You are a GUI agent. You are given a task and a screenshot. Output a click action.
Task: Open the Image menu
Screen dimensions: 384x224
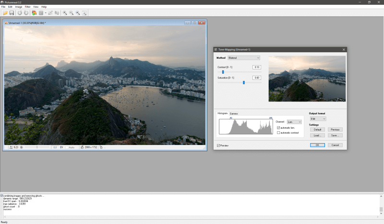[19, 7]
